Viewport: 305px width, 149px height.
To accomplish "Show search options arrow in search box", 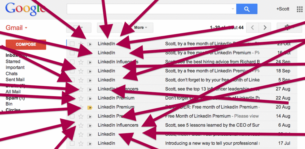I will pyautogui.click(x=233, y=9).
